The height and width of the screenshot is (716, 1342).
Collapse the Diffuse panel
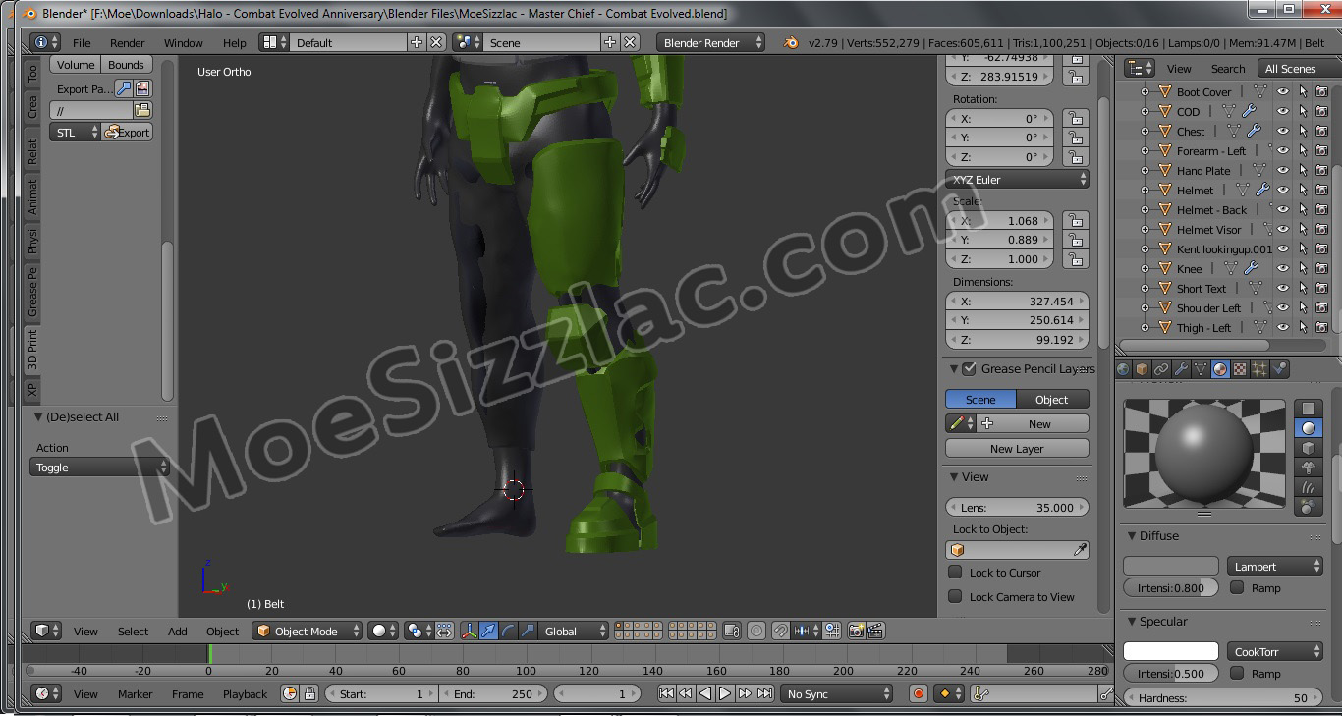[x=1131, y=535]
